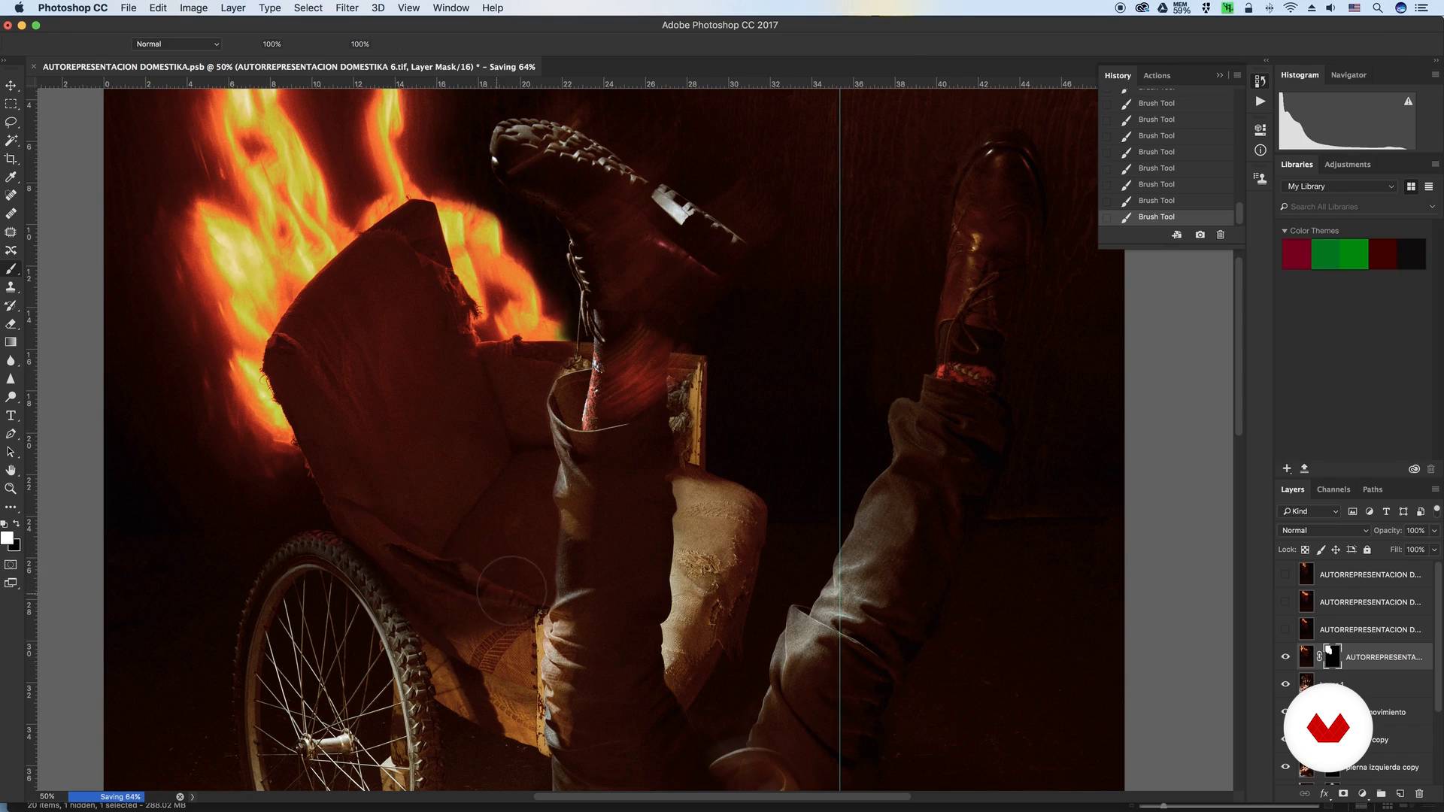
Task: Click the lock all layer icon
Action: (x=1367, y=550)
